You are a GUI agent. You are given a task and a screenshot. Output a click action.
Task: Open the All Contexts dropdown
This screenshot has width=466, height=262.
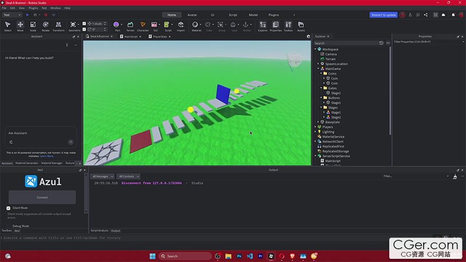tap(128, 176)
